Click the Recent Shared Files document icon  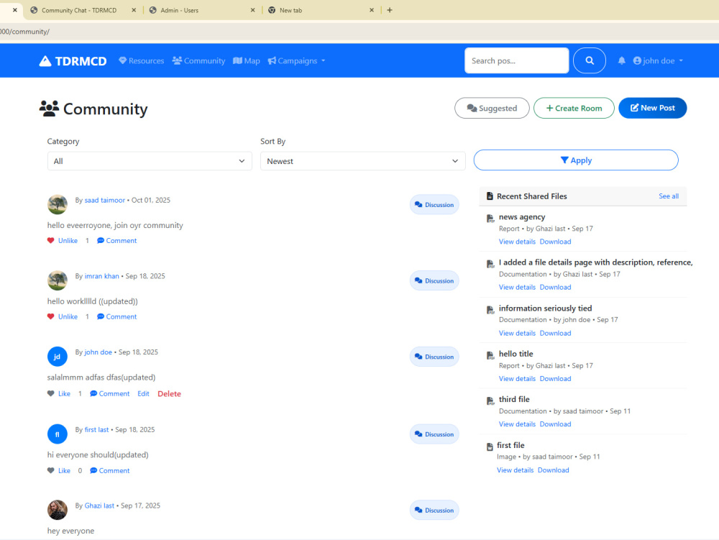pyautogui.click(x=489, y=196)
